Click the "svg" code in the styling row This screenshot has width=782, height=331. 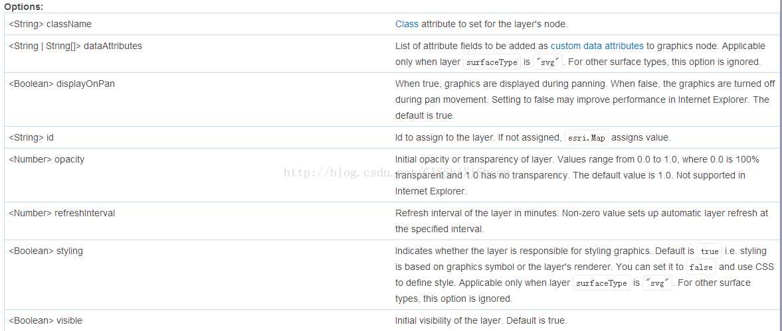click(660, 283)
